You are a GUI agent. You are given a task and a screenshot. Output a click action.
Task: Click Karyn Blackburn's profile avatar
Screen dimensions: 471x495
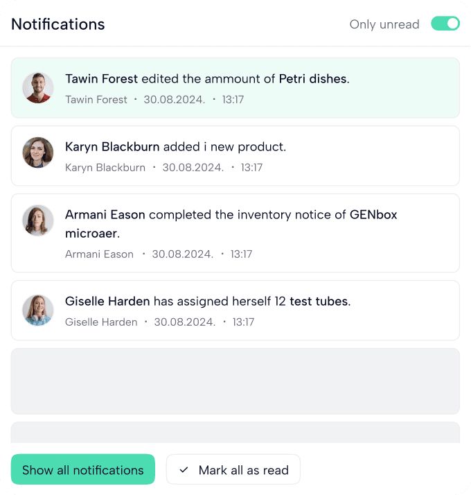coord(38,153)
